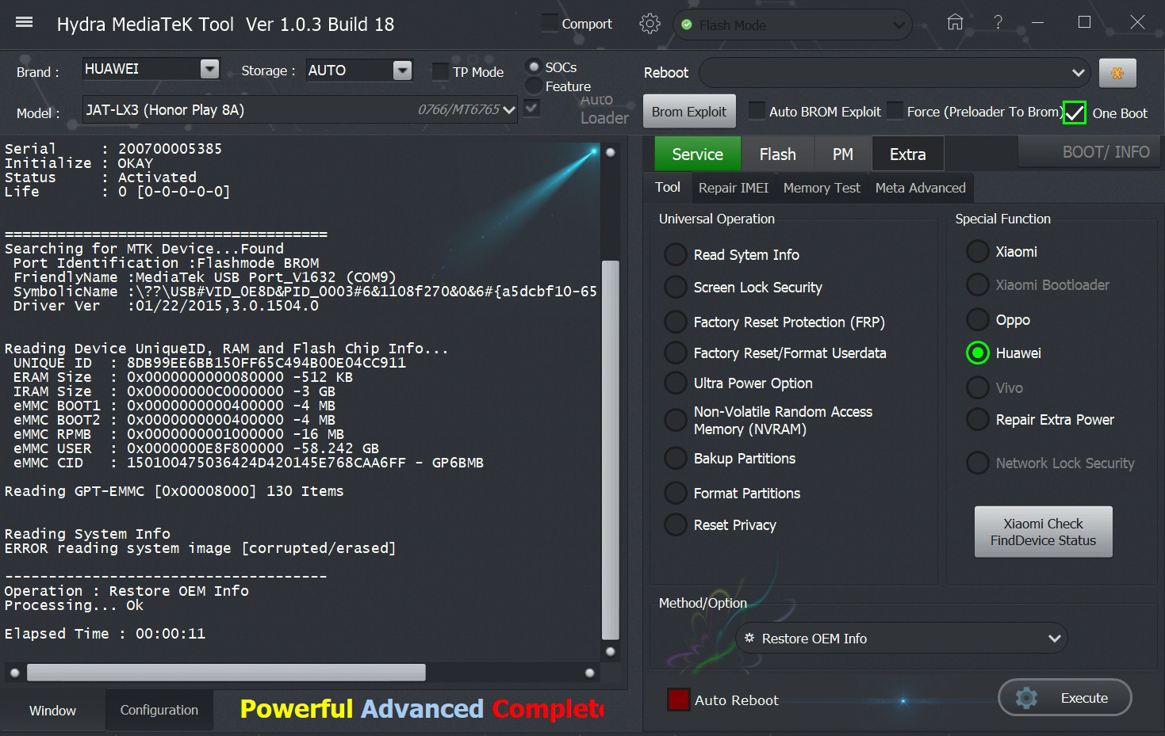Open help via the question mark icon
This screenshot has width=1165, height=736.
998,23
